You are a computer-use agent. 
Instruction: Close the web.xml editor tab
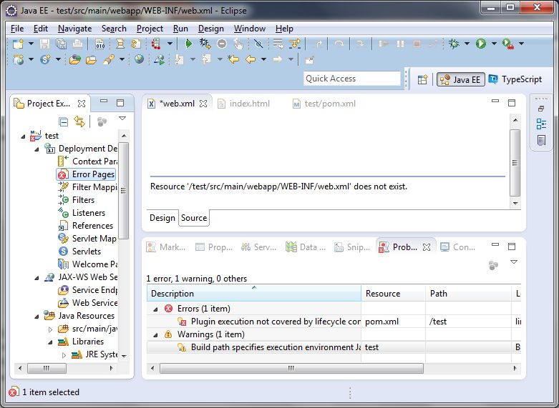coord(203,104)
